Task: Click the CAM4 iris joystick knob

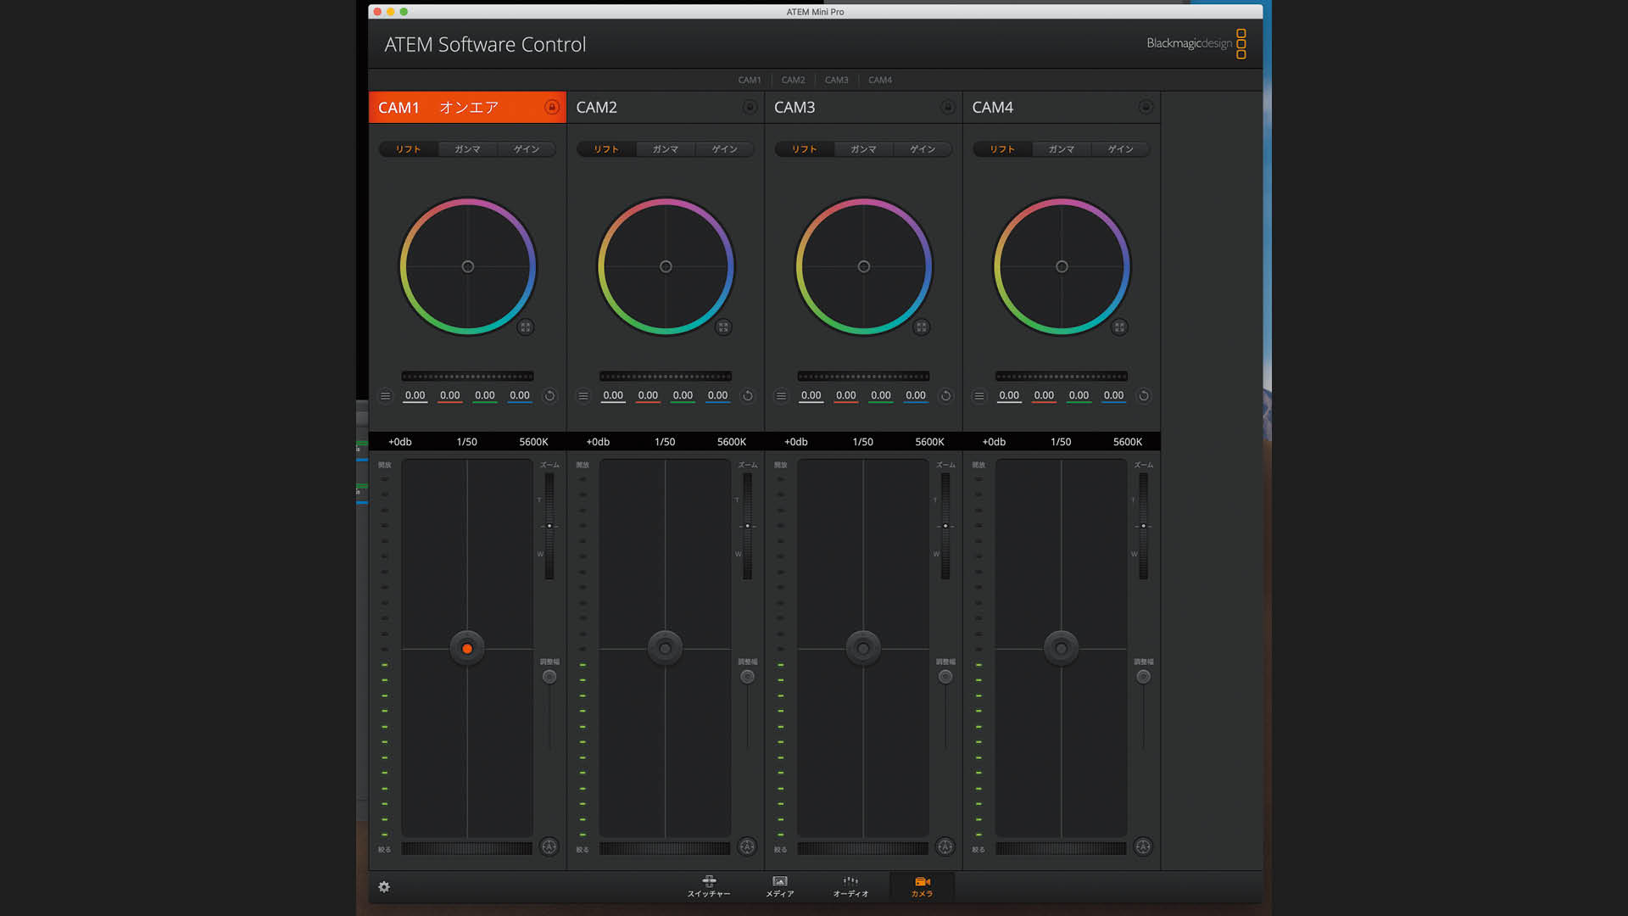Action: pyautogui.click(x=1061, y=649)
